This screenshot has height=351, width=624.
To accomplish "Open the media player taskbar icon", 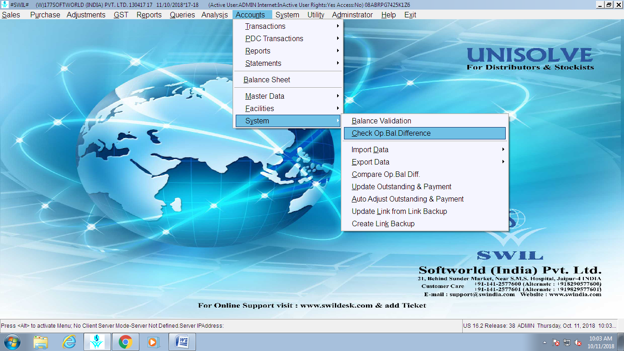I will (x=154, y=342).
